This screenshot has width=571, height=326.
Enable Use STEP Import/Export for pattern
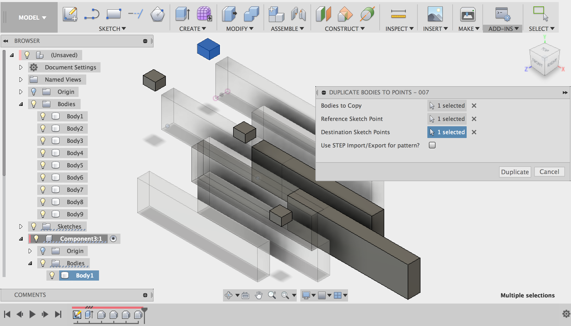[432, 145]
